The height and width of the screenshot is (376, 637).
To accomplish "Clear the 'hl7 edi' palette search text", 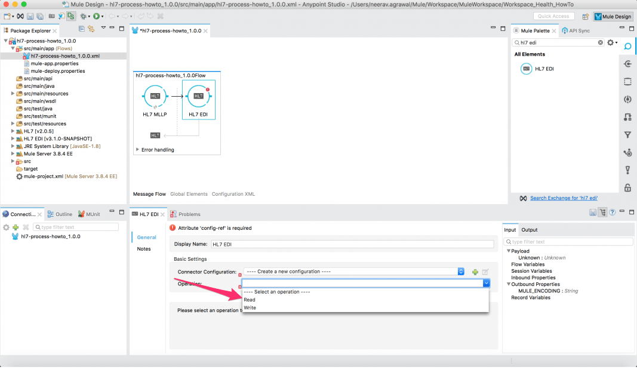I will [602, 42].
